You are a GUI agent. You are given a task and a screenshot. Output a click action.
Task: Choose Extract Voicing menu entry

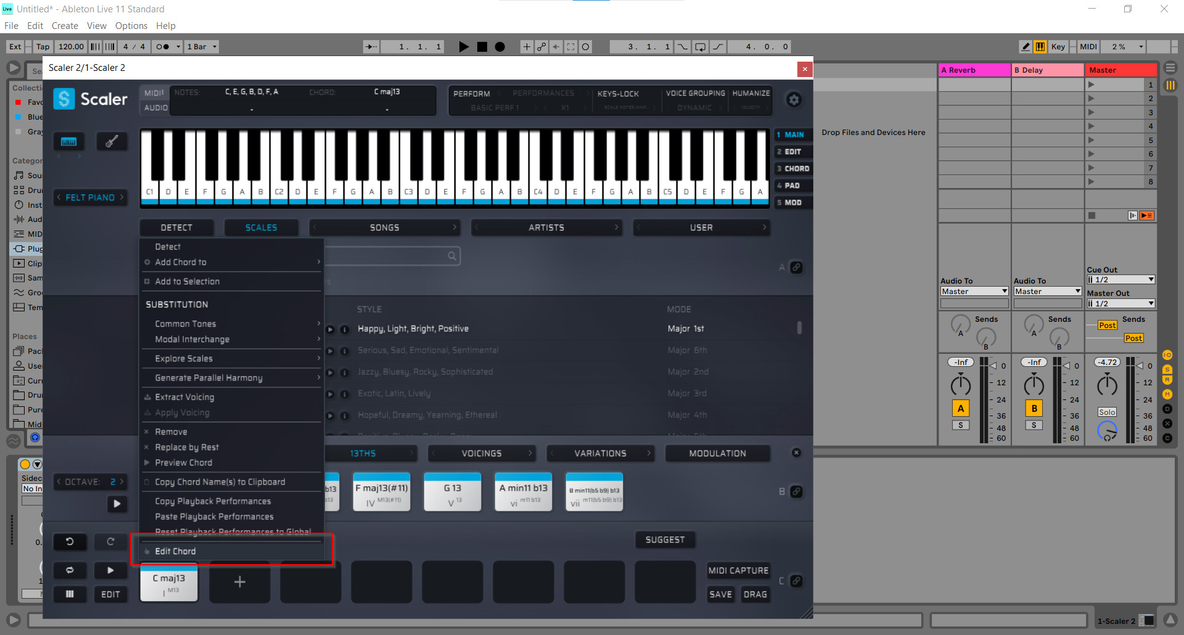pos(232,397)
